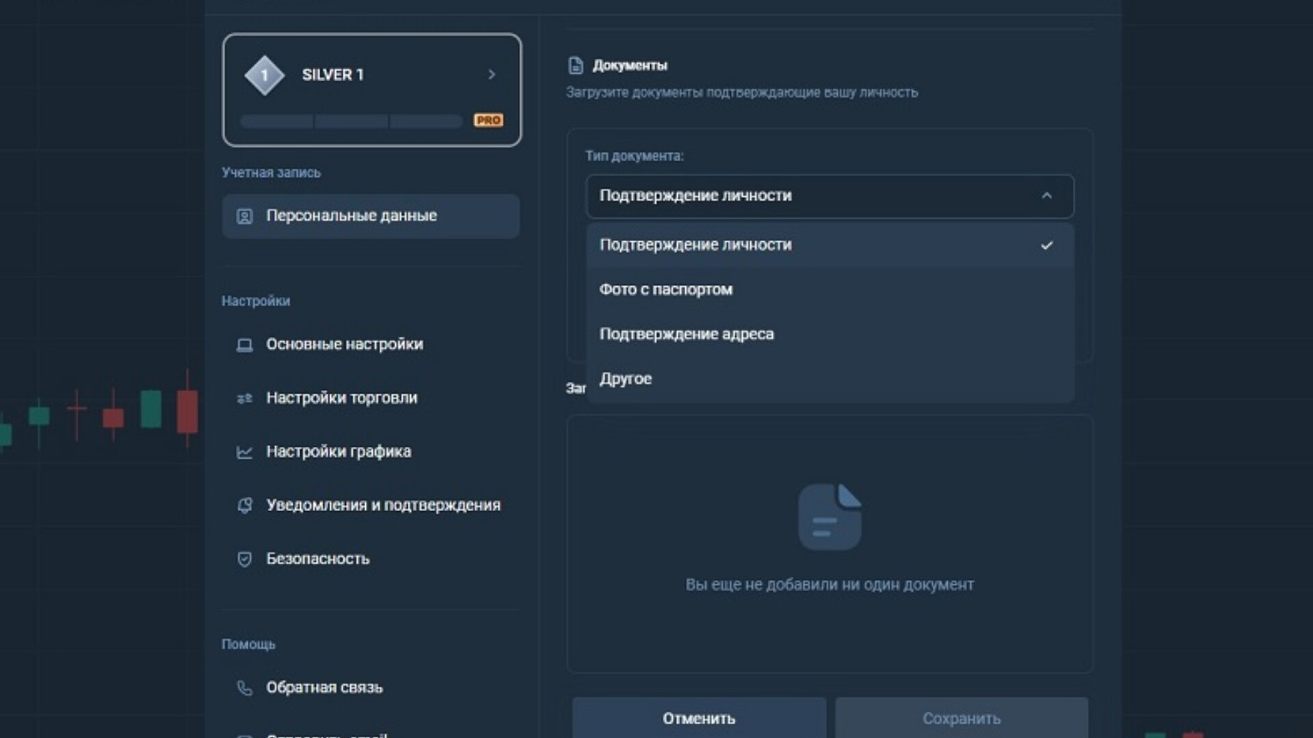The width and height of the screenshot is (1313, 738).
Task: Click the Персональные данные profile icon
Action: (244, 217)
